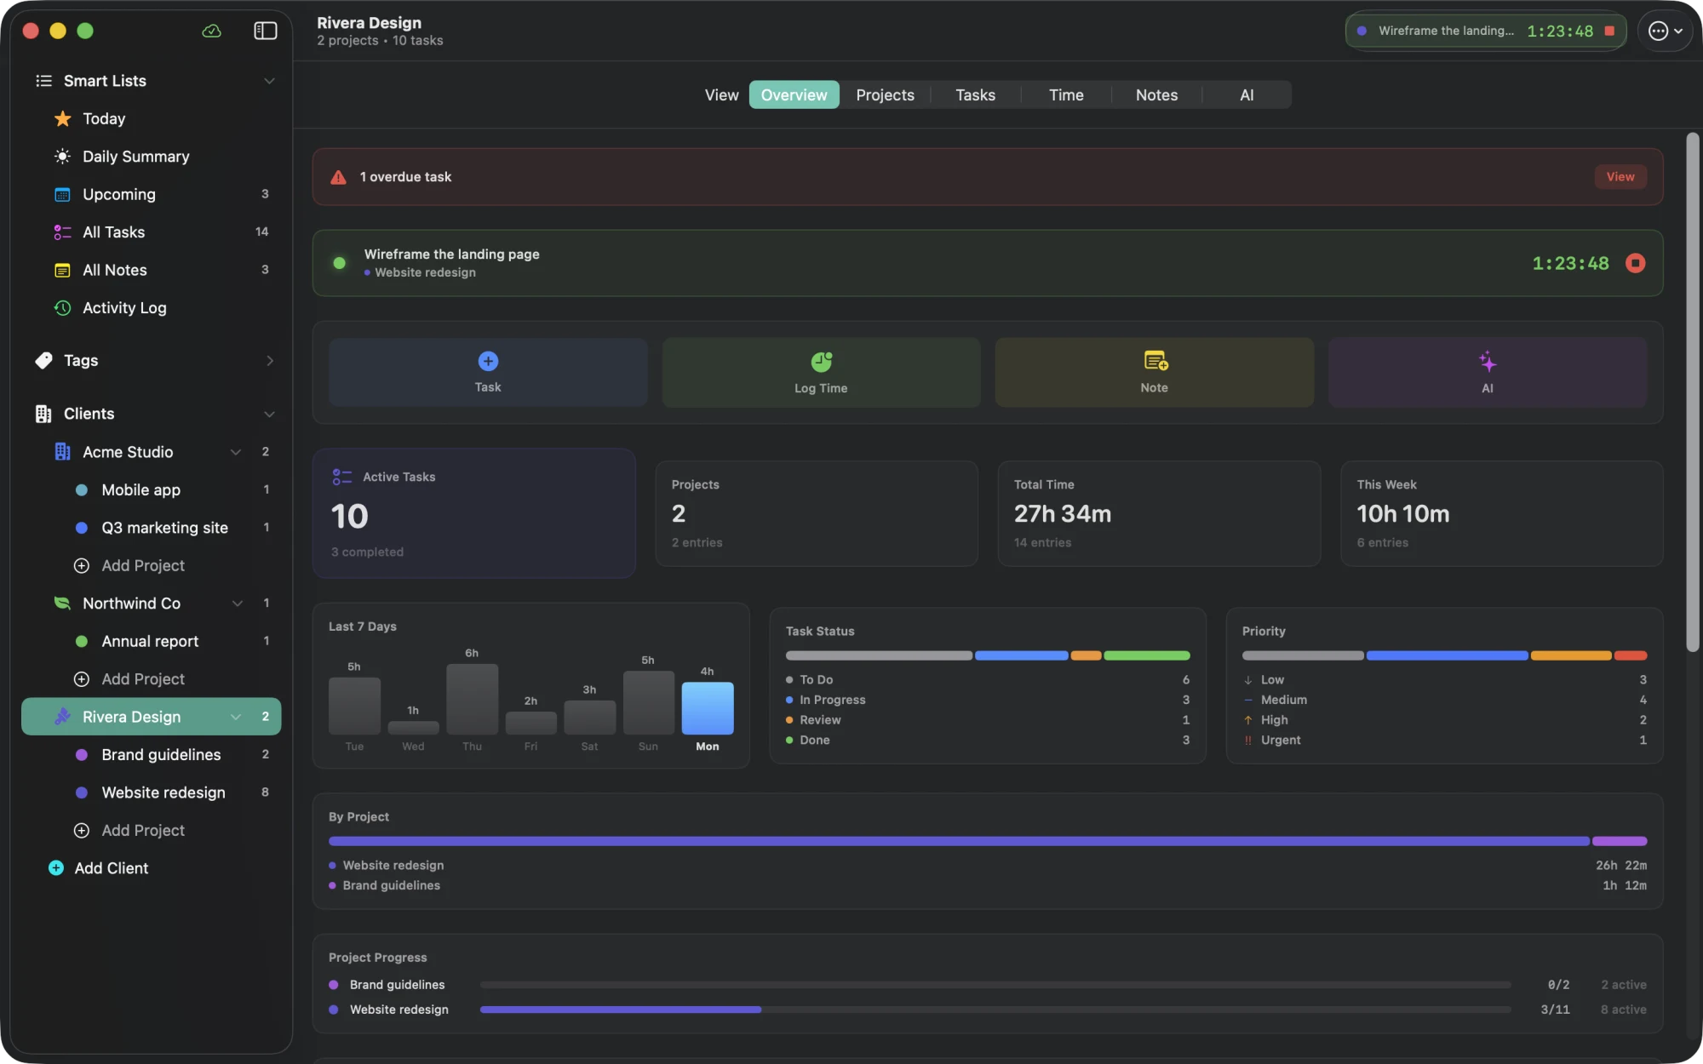This screenshot has width=1703, height=1064.
Task: Switch to the Tasks tab
Action: 975,94
